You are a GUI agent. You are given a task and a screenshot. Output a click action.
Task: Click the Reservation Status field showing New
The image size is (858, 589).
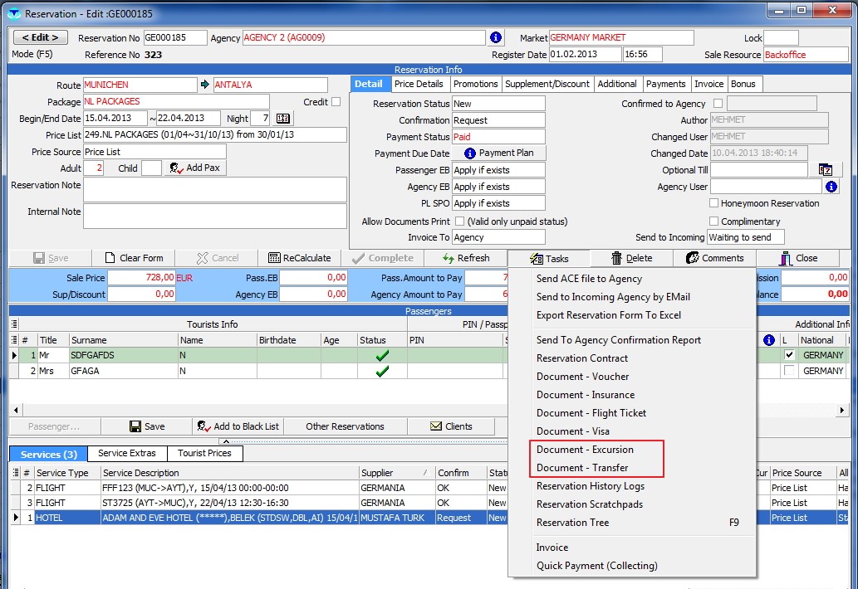pyautogui.click(x=498, y=104)
